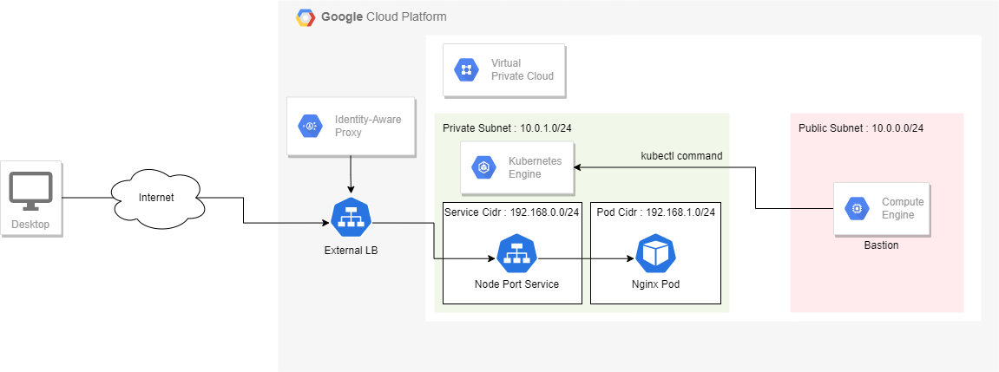Viewport: 999px width, 372px height.
Task: Click the 'Compute Engine' label
Action: click(x=903, y=208)
